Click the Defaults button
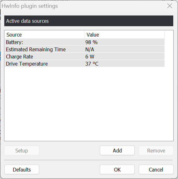The height and width of the screenshot is (179, 178). click(22, 170)
